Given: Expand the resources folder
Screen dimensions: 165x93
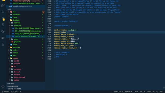Looking at the screenshot, I should click(26, 47).
